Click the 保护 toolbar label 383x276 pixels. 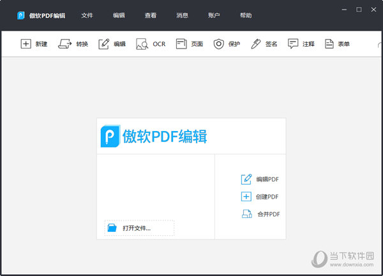click(234, 44)
